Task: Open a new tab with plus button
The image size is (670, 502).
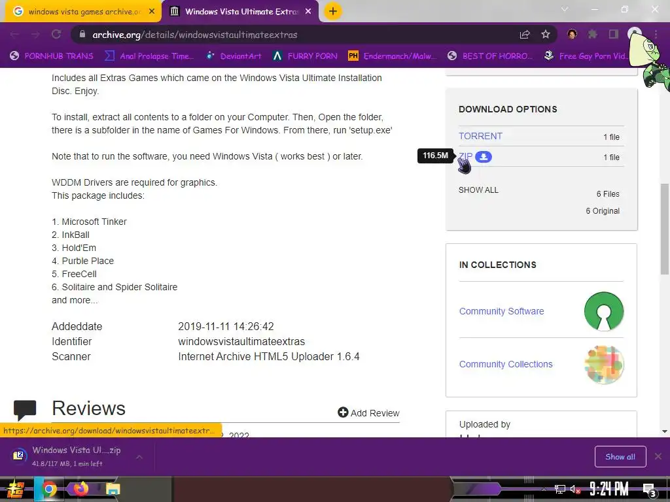Action: tap(333, 11)
